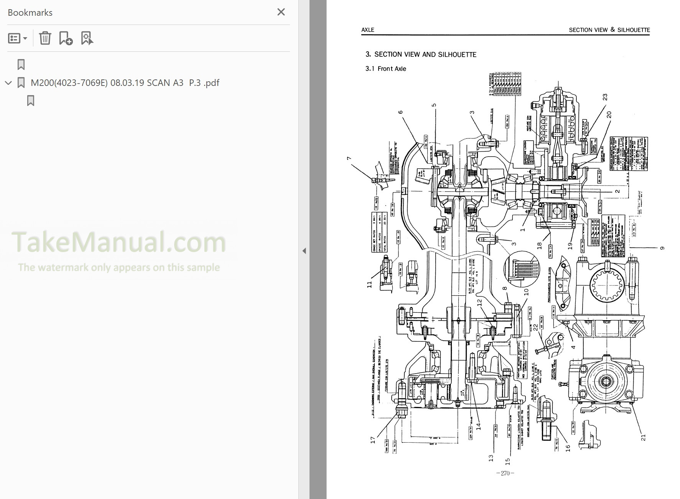Screen dimensions: 680x499
Task: Close the Bookmarks panel
Action: 281,12
